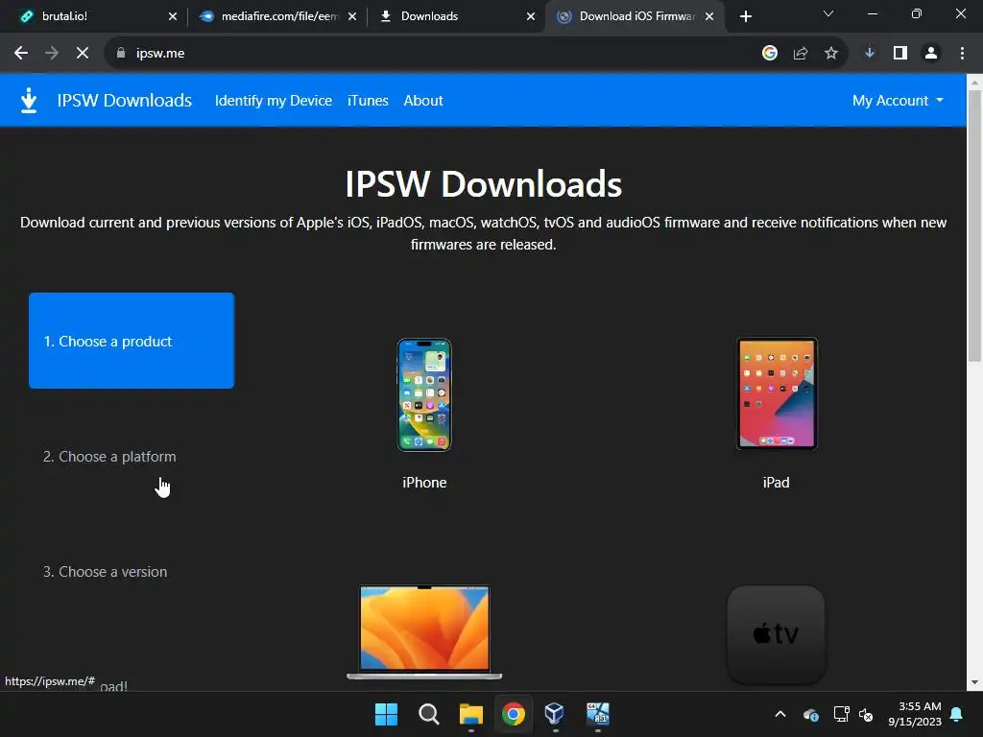Viewport: 983px width, 737px height.
Task: Bookmark this page with the star
Action: point(831,54)
